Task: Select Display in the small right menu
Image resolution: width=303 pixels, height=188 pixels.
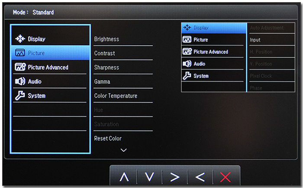Action: click(x=201, y=28)
